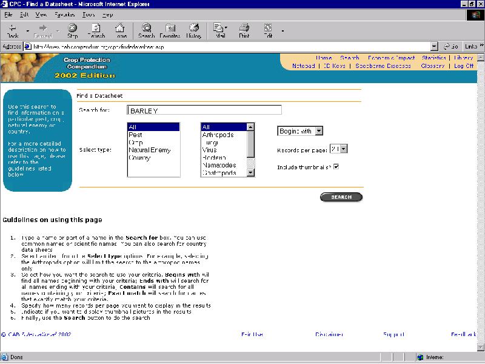Open the Statistics link
Viewport: 485px width, 364px height.
point(434,58)
